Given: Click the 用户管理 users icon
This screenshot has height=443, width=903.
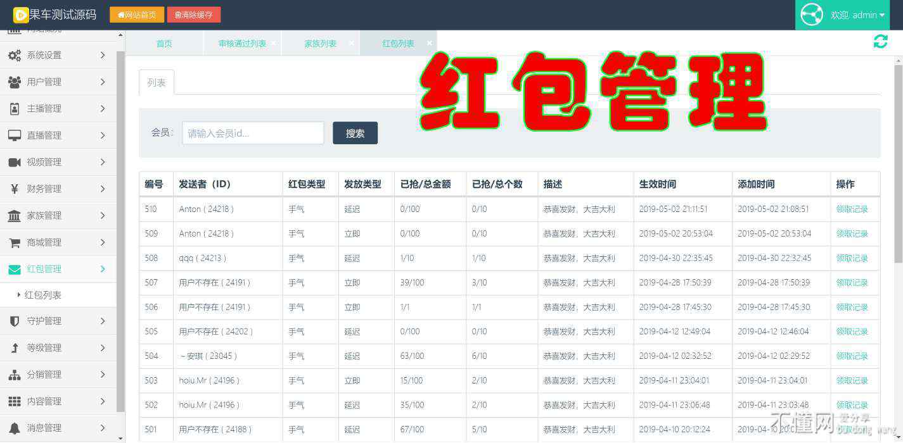Looking at the screenshot, I should point(14,82).
